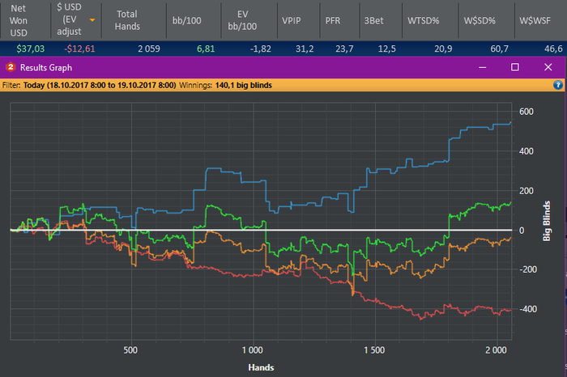Click the Hands axis label
The image size is (567, 377).
coord(261,367)
